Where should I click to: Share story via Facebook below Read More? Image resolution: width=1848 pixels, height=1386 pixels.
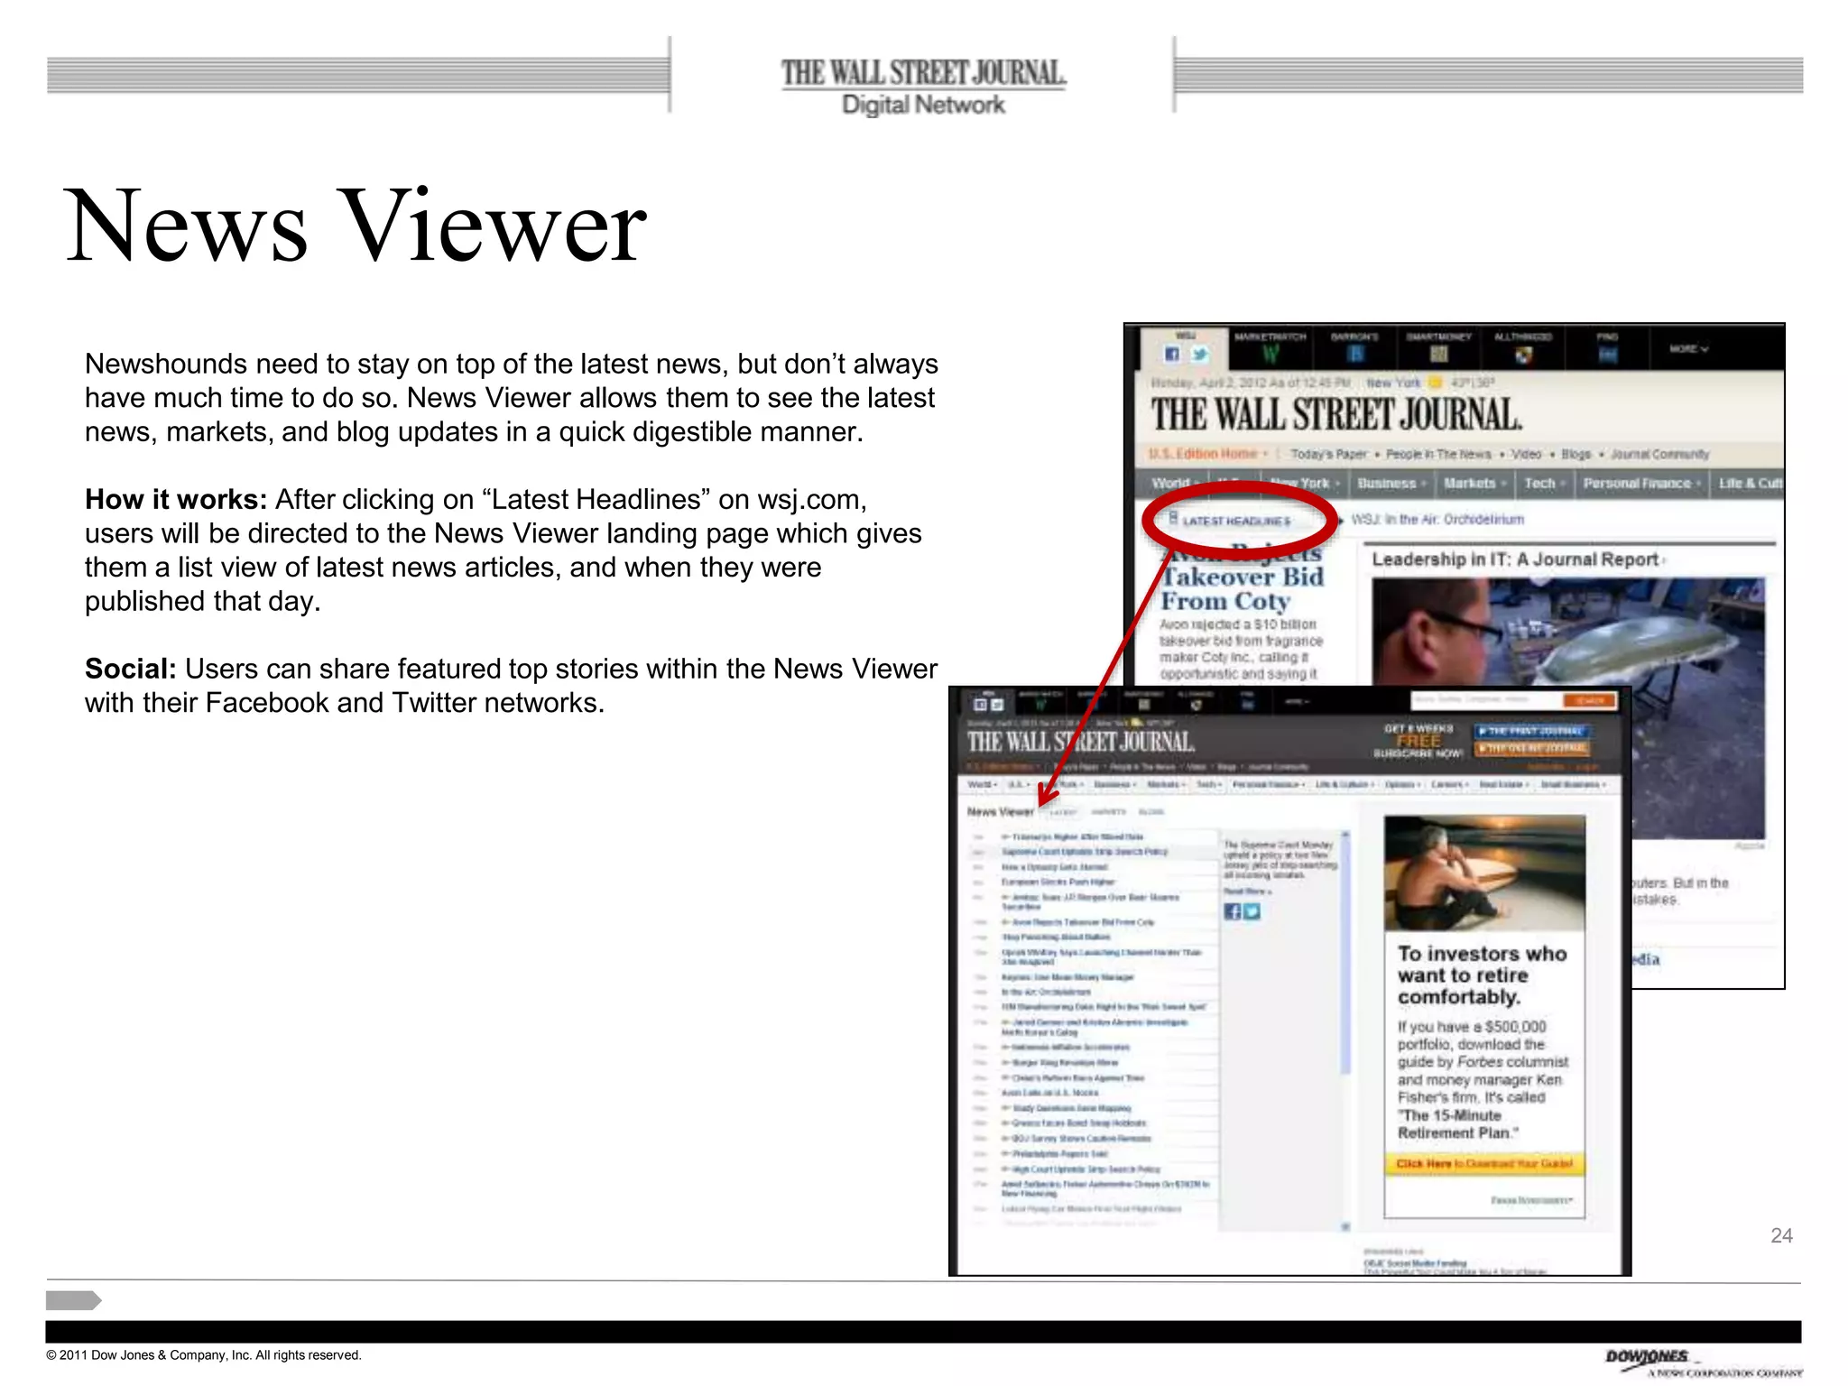click(x=1233, y=911)
